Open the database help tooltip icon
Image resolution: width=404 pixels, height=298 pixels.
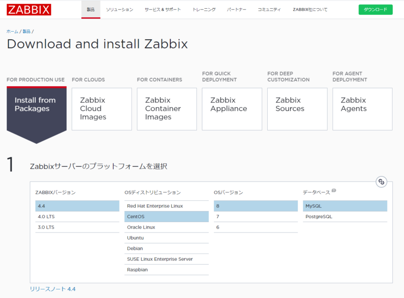click(333, 190)
